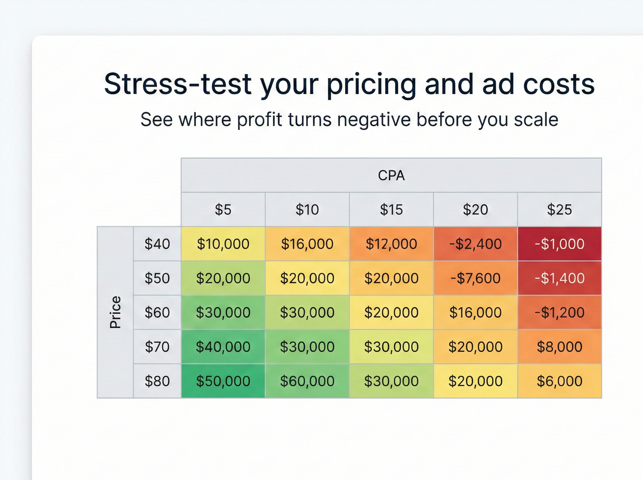Click the $60,000 profit cell
Image resolution: width=643 pixels, height=480 pixels.
(307, 381)
